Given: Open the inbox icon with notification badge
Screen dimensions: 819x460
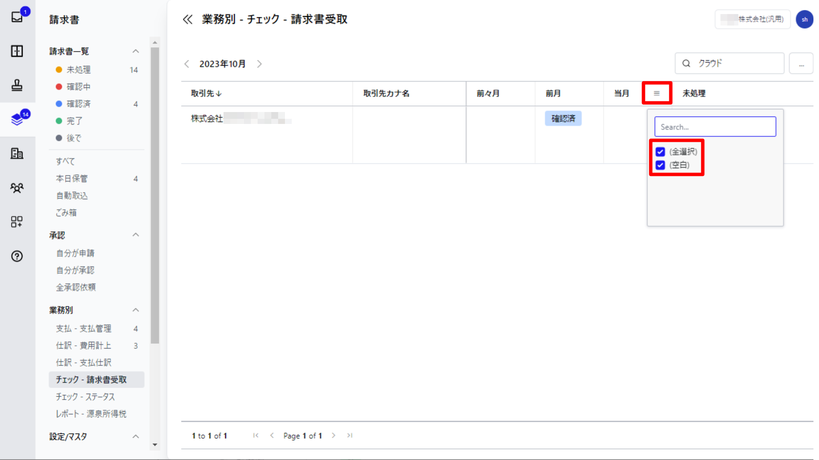Looking at the screenshot, I should pyautogui.click(x=17, y=17).
